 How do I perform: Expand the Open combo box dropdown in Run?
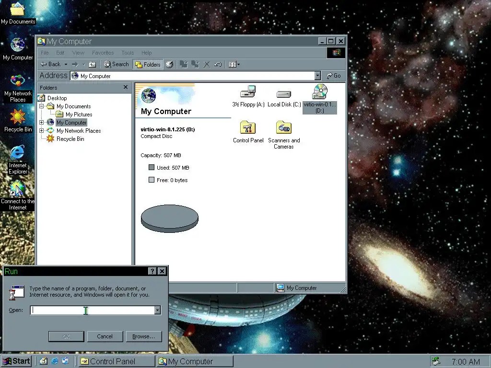pos(157,310)
